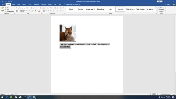
Task: Apply the red font color
Action: (39, 11)
